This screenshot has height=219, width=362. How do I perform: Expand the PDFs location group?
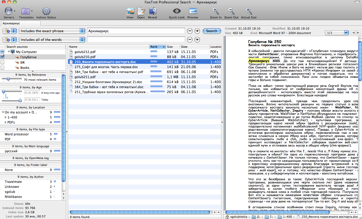point(6,122)
